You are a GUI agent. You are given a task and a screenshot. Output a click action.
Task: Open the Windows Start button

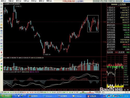(x=6, y=96)
